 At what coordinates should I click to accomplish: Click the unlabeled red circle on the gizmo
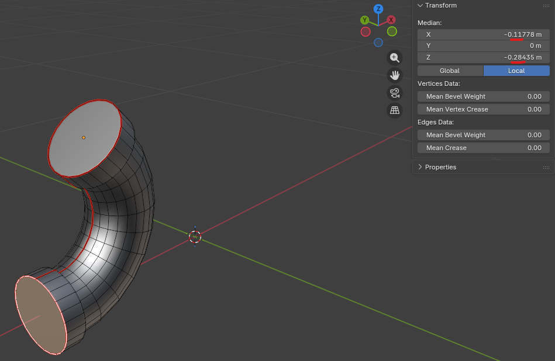366,32
